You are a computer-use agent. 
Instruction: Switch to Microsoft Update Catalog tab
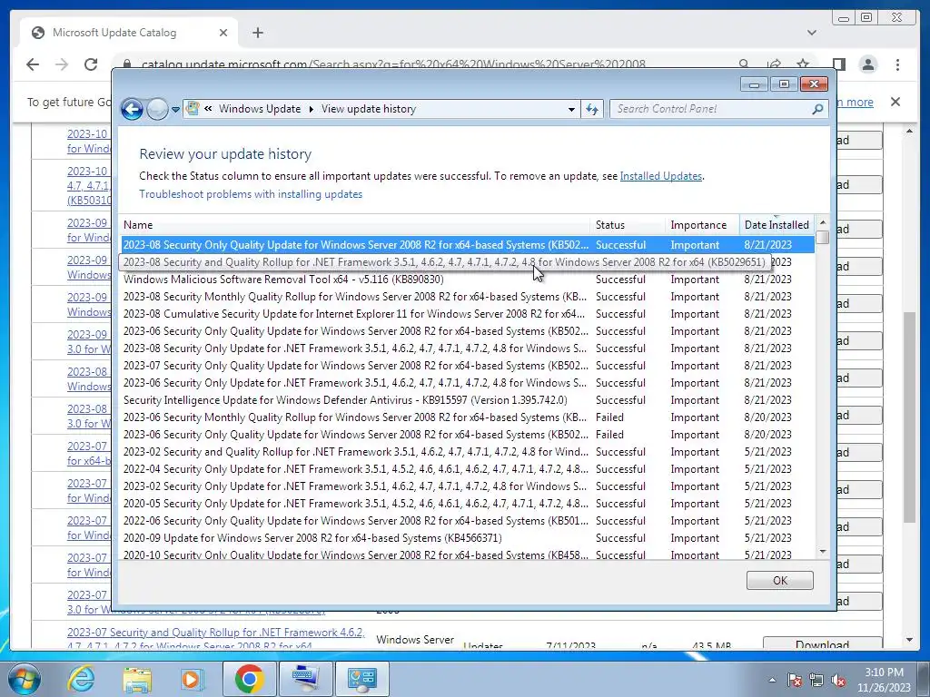(128, 34)
